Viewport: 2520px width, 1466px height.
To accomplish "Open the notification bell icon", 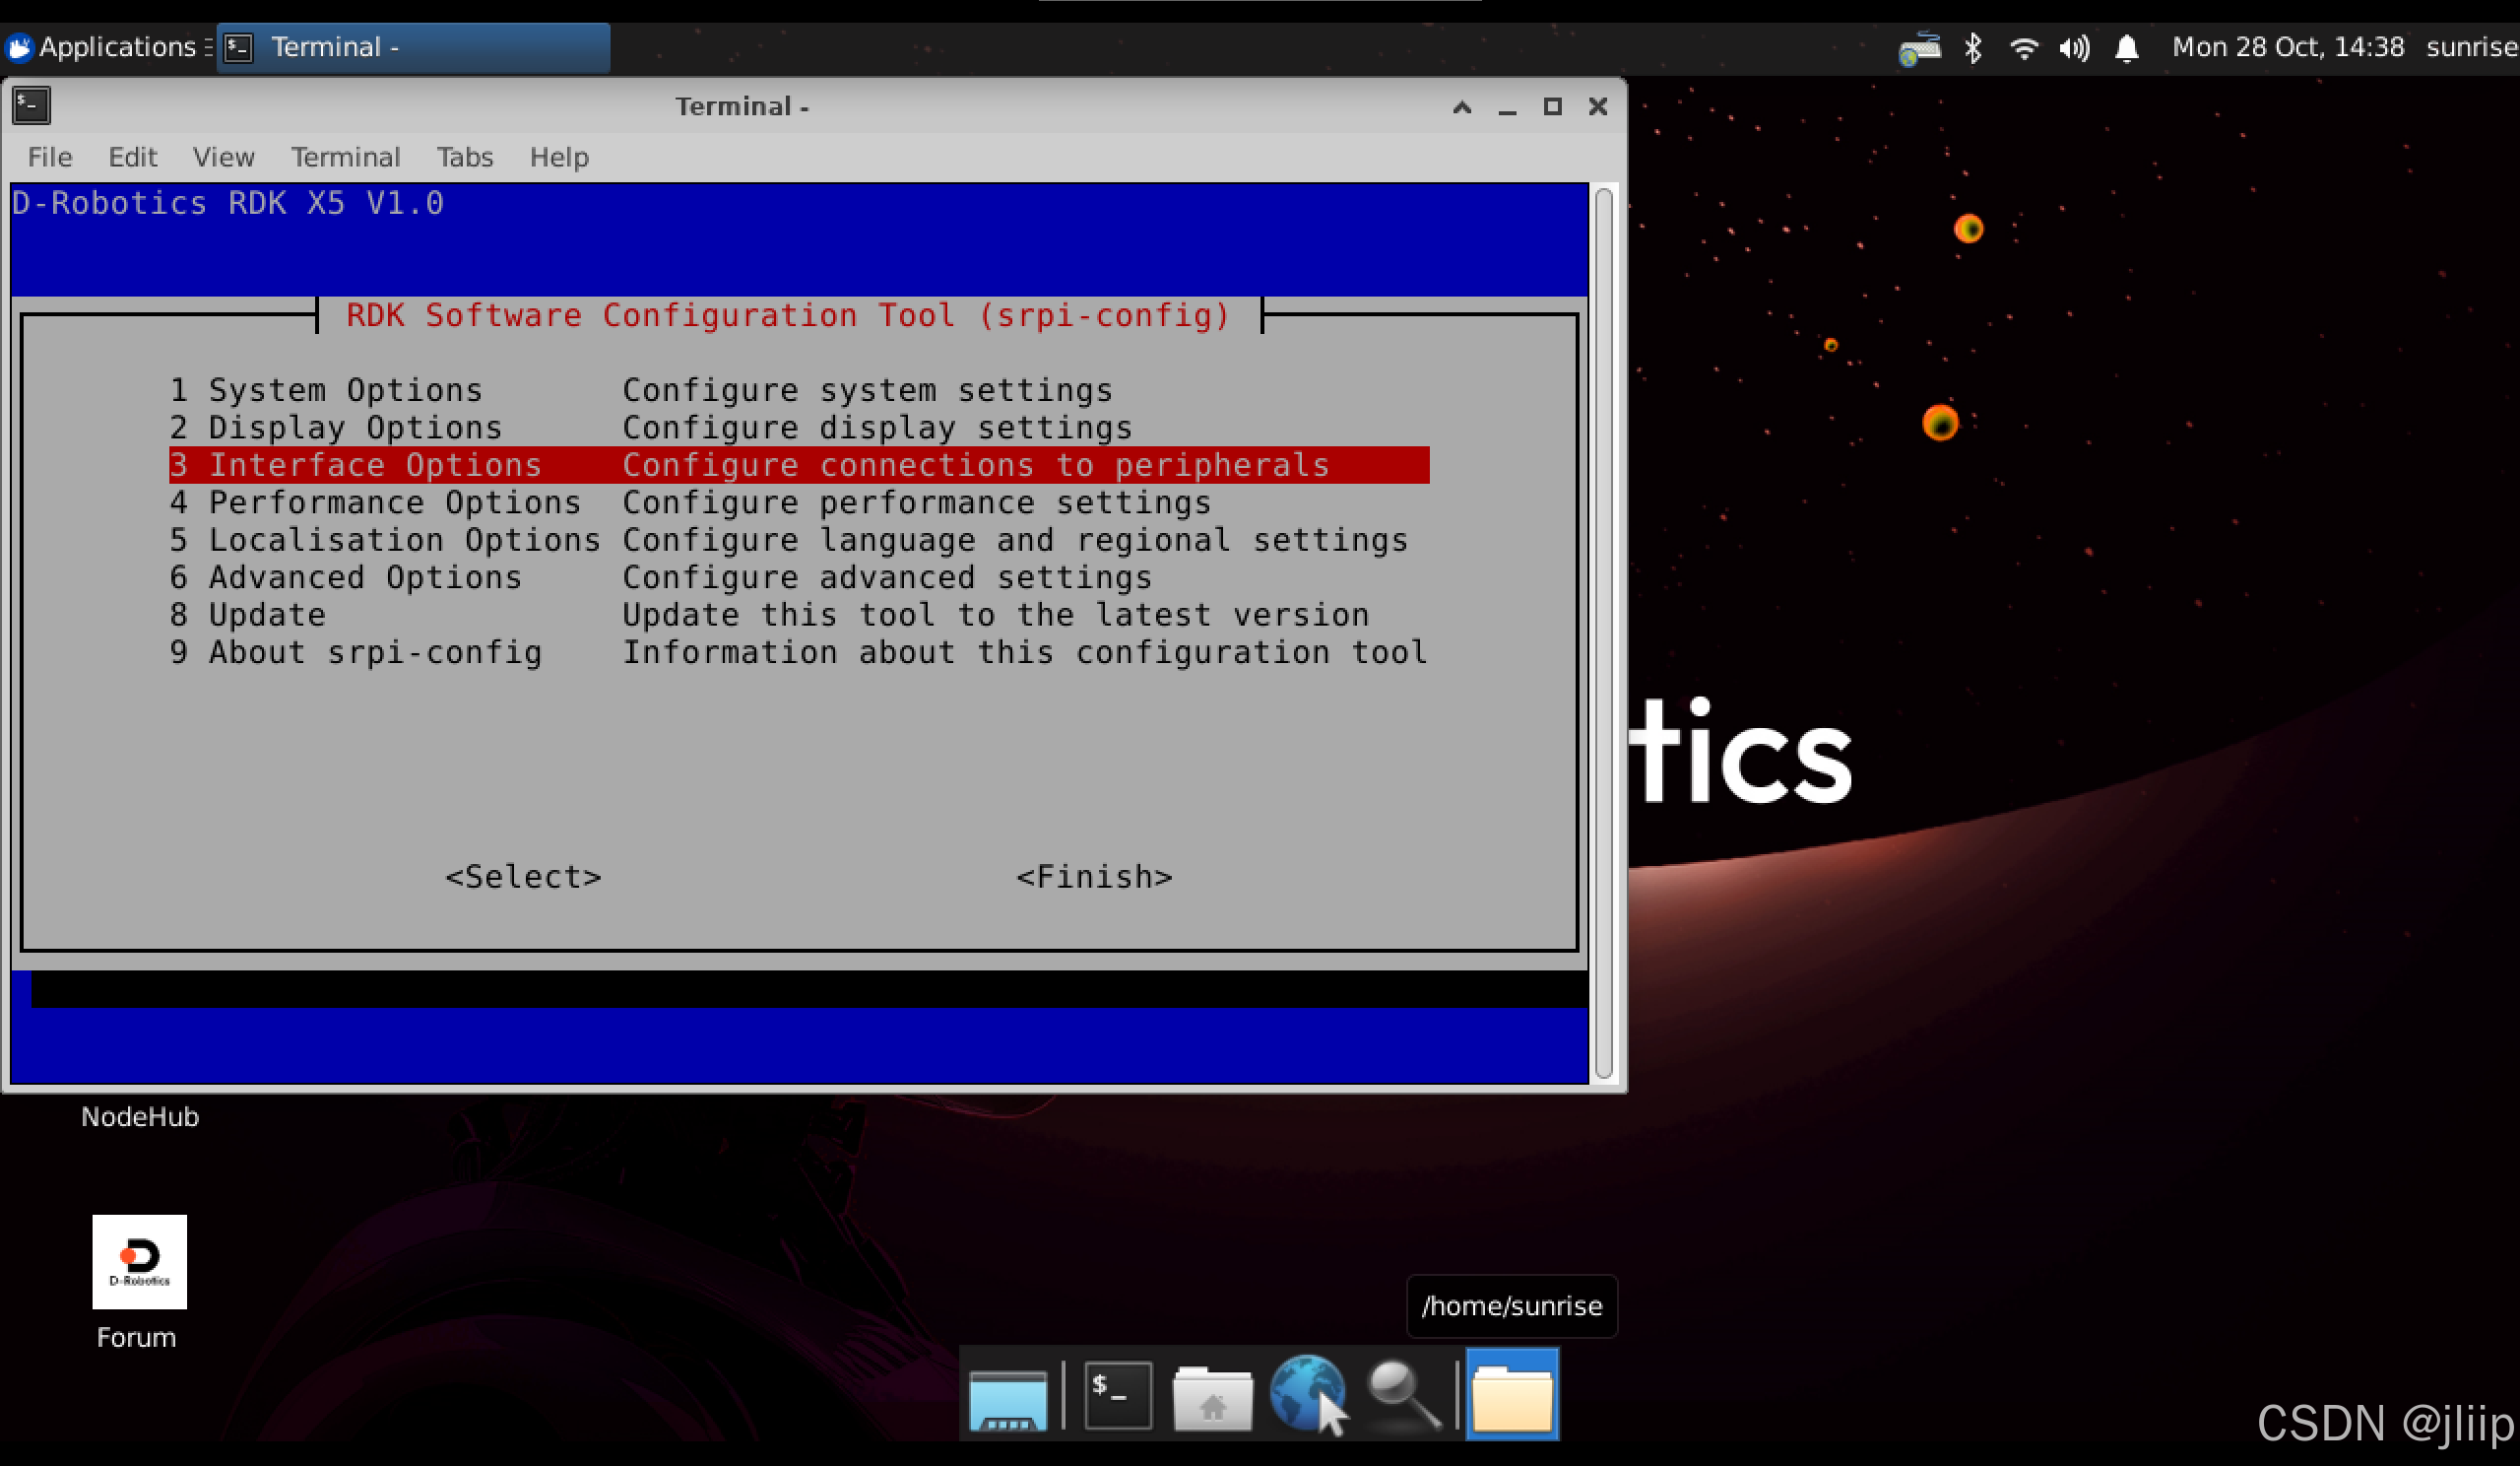I will pos(2127,47).
